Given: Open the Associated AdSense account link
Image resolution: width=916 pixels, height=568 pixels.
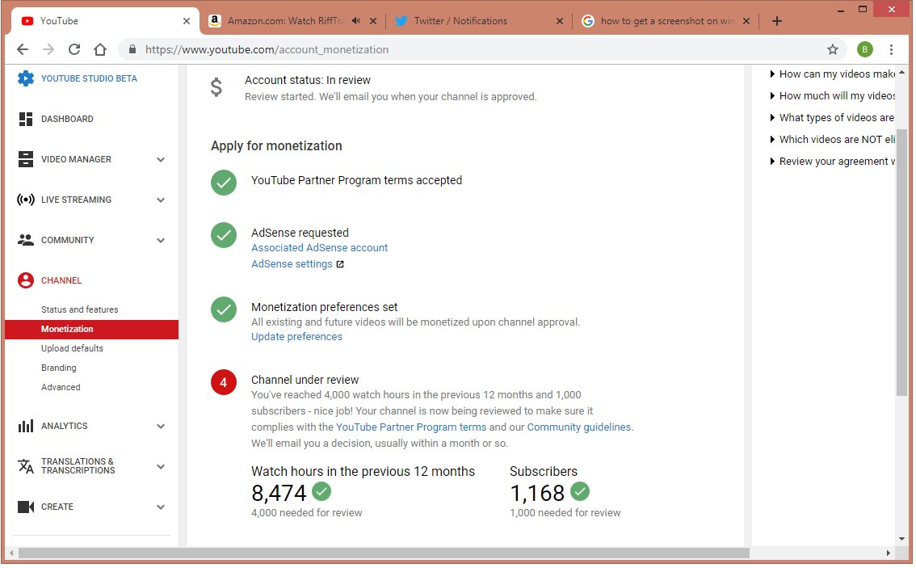Looking at the screenshot, I should [x=320, y=248].
